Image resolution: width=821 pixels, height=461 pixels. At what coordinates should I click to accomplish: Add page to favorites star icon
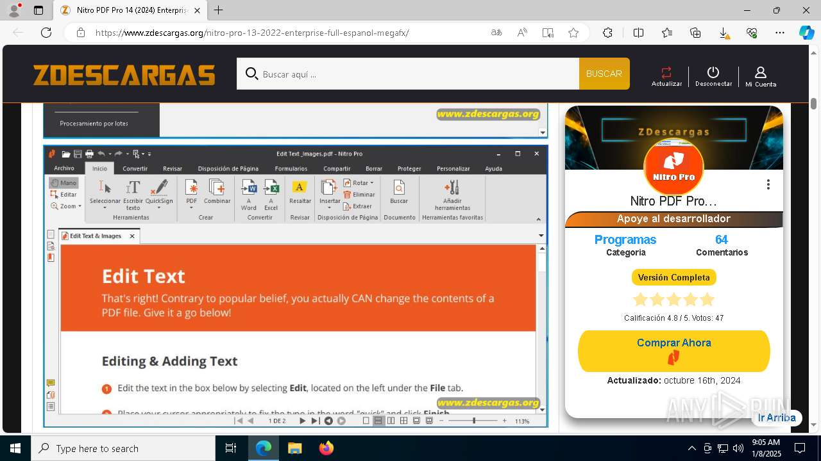tap(573, 33)
